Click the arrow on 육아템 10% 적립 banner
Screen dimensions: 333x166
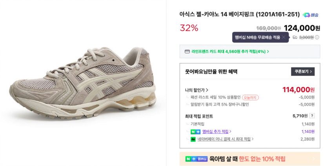[x=313, y=159]
